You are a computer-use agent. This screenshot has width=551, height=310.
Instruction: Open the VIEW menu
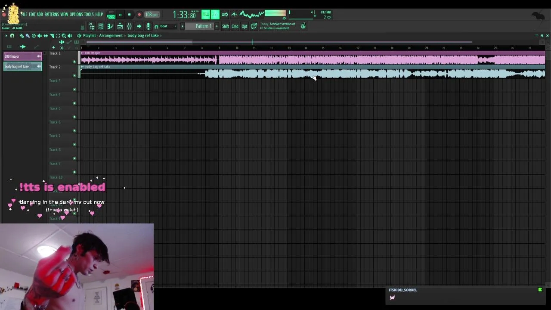pos(64,14)
